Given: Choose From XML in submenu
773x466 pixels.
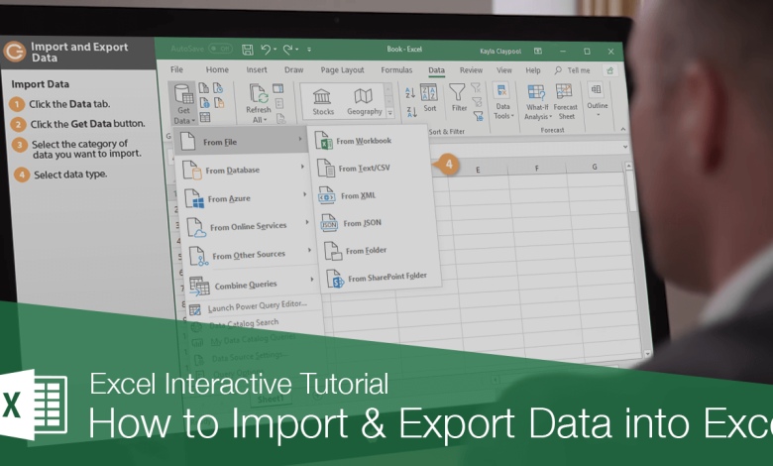Looking at the screenshot, I should pos(348,195).
